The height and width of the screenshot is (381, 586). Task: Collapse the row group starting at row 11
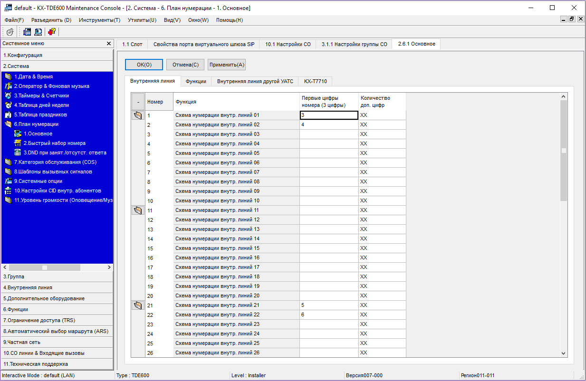[138, 210]
